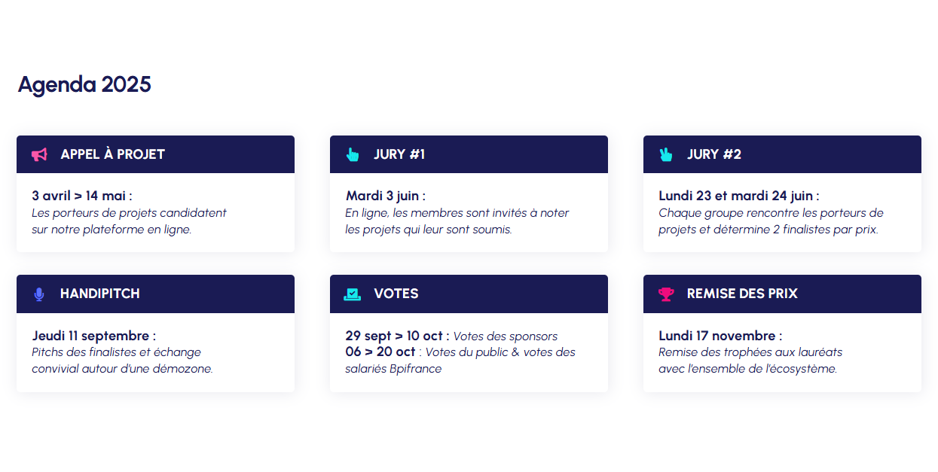Screen dimensions: 938x472
Task: Click the microphone icon beside HANDIPITCH
Action: tap(39, 294)
